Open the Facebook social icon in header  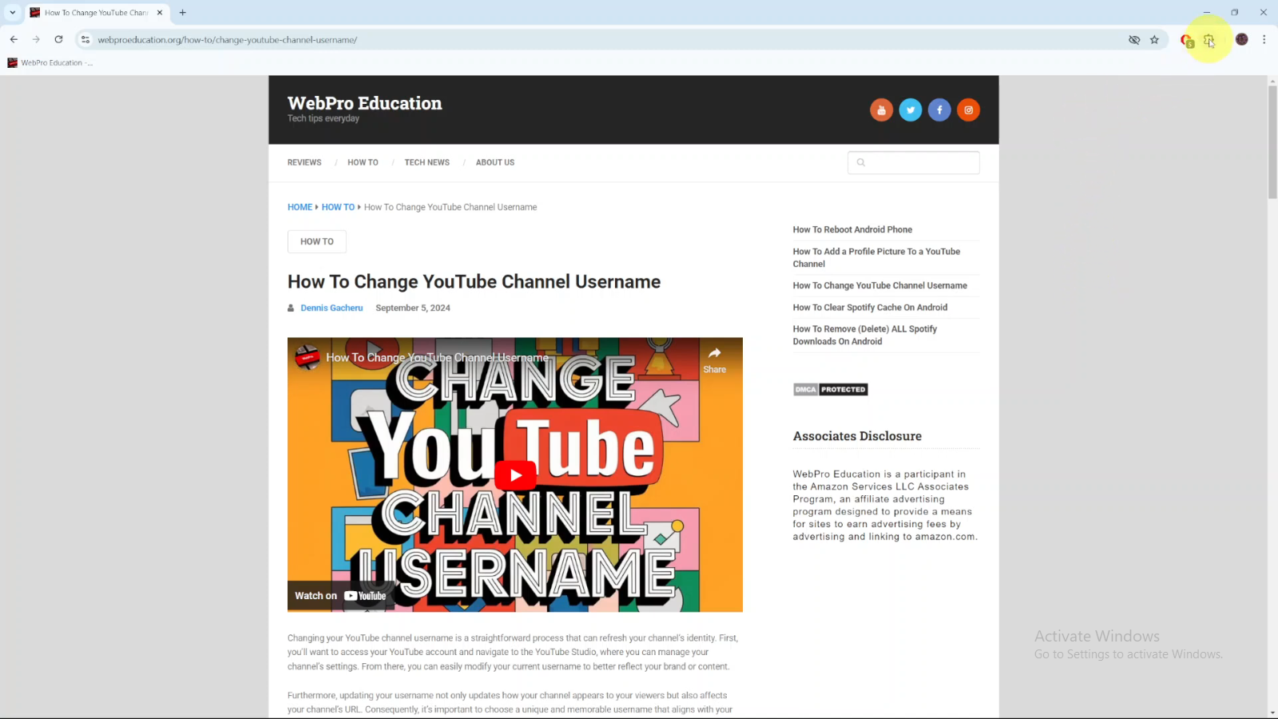coord(939,110)
